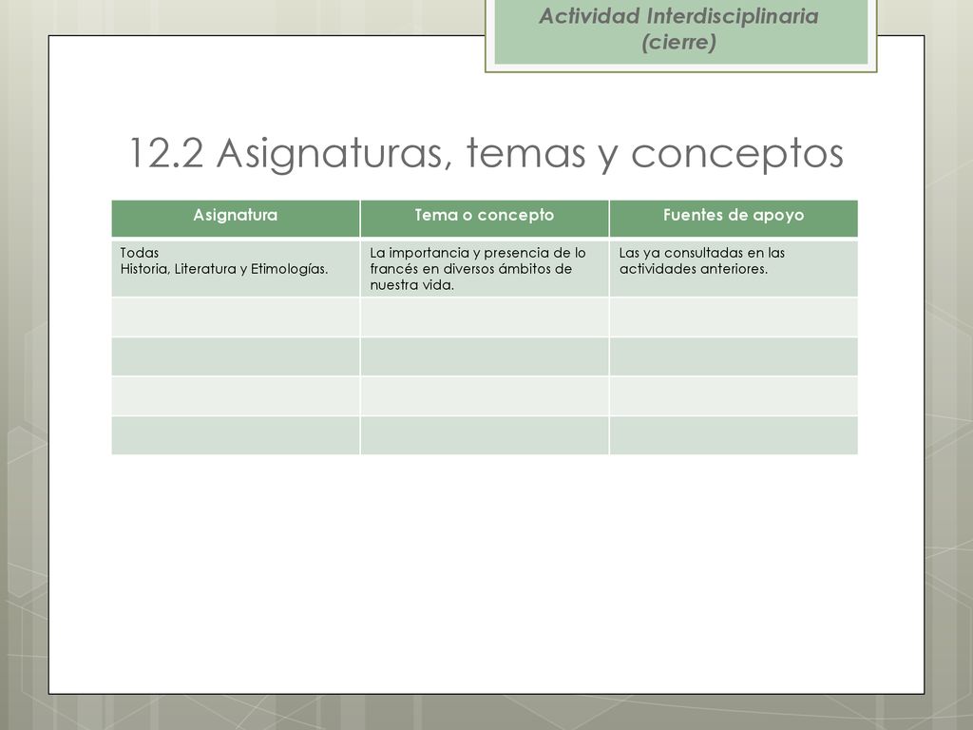Select the 'Asignatura' column header
This screenshot has height=730, width=973.
tap(236, 218)
